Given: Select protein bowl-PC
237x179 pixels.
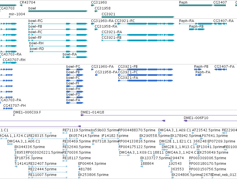Looking at the screenshot, I should pos(75,81).
